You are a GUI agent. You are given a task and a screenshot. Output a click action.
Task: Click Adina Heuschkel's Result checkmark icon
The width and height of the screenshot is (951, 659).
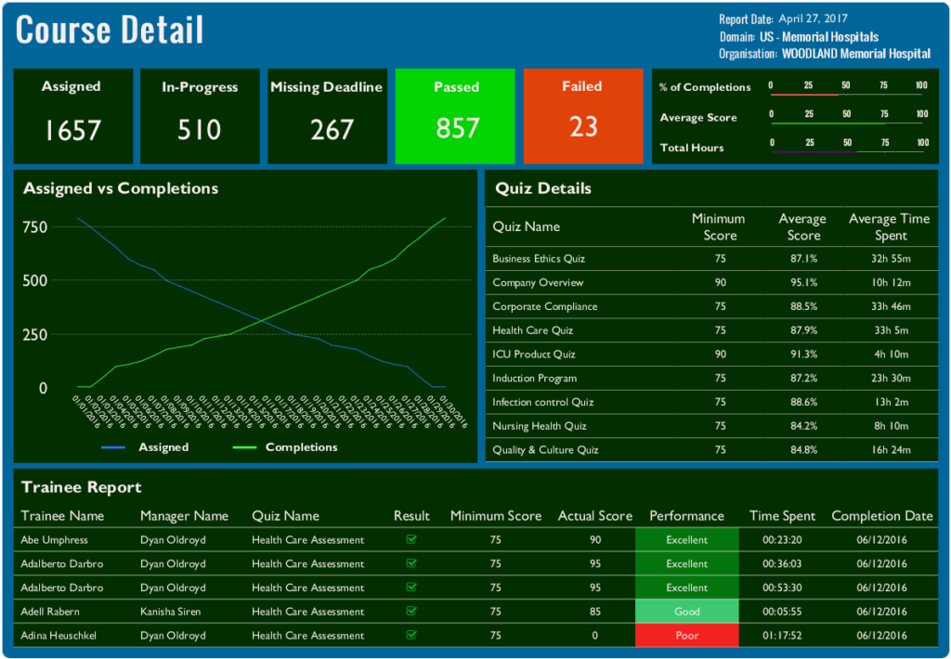(411, 636)
